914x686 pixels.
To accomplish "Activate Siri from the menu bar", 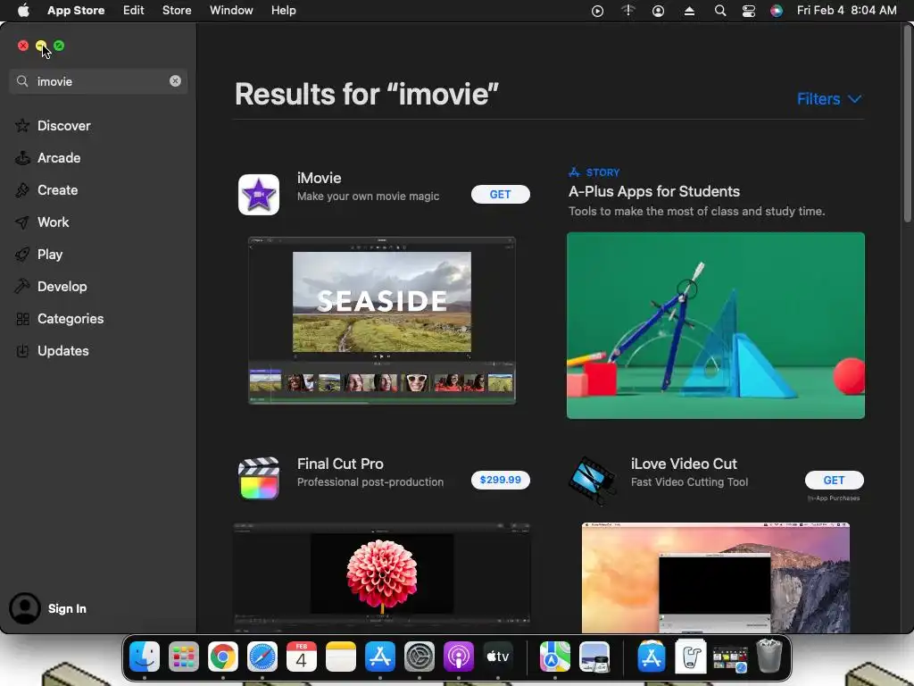I will 776,11.
